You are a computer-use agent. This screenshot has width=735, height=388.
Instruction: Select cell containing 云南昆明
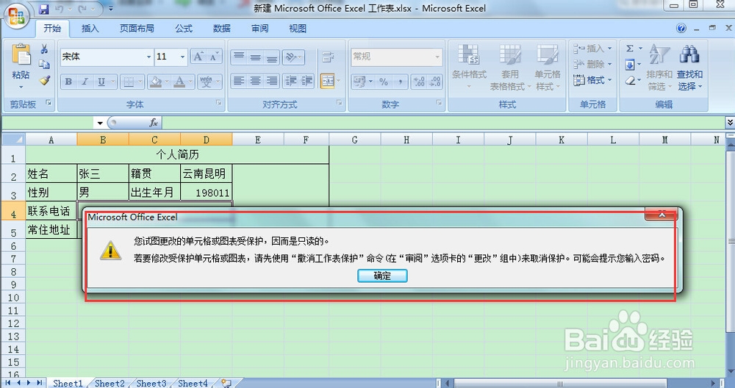coord(207,173)
